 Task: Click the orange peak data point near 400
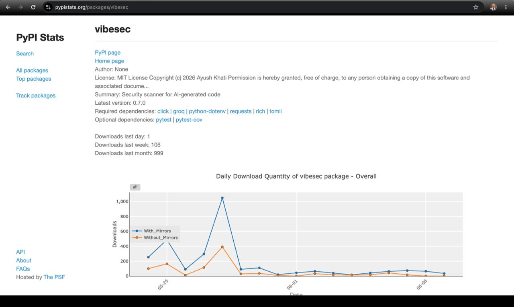point(222,247)
